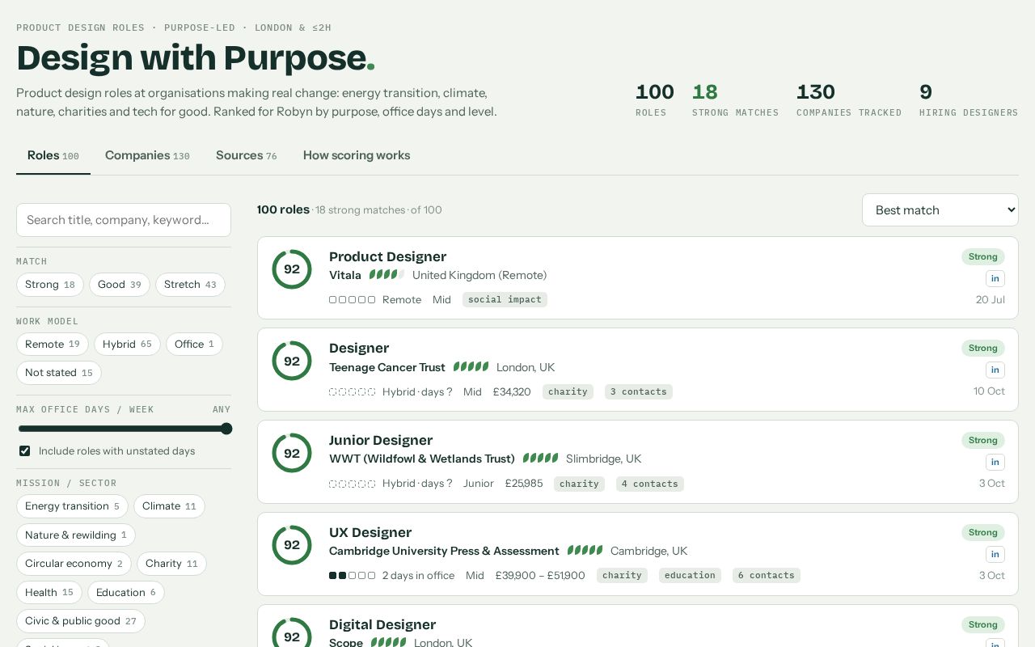Click the search title, company, keyword field

[x=124, y=220]
